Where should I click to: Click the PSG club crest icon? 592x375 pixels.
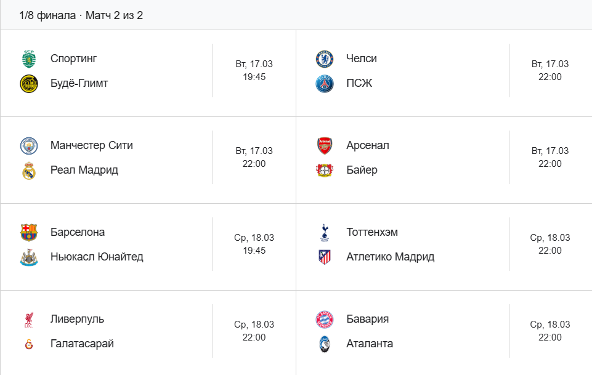(325, 83)
